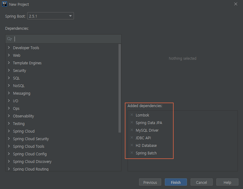Screen dimensions: 243x189
Task: Expand the Security category
Action: click(x=9, y=70)
